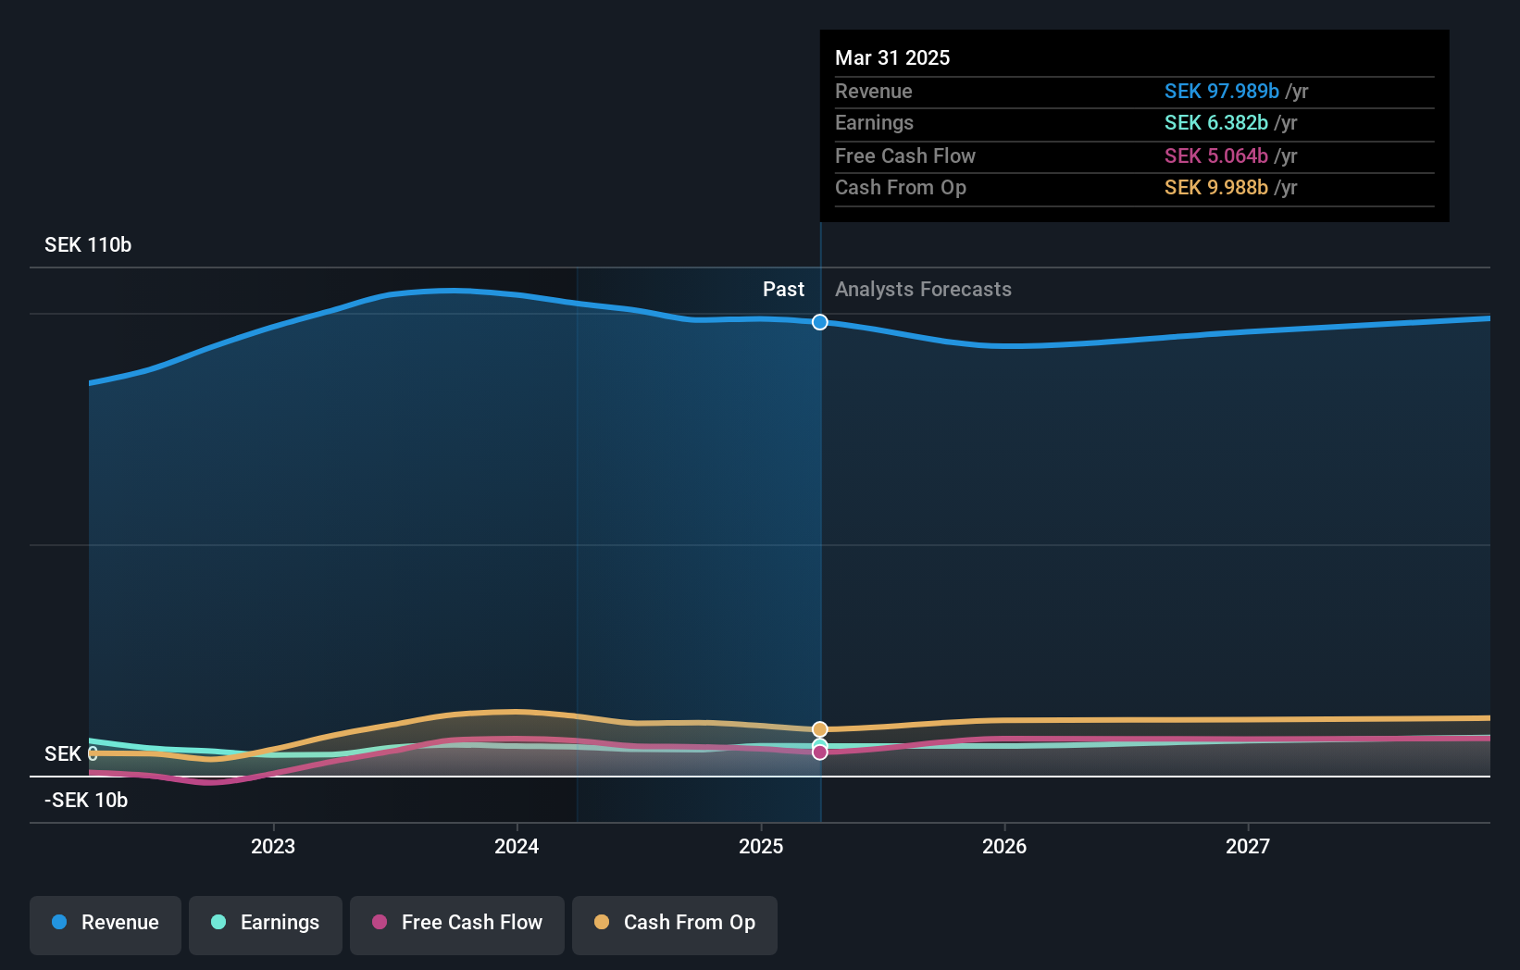Click the SEK 110b y-axis label
The image size is (1520, 970).
(x=88, y=244)
